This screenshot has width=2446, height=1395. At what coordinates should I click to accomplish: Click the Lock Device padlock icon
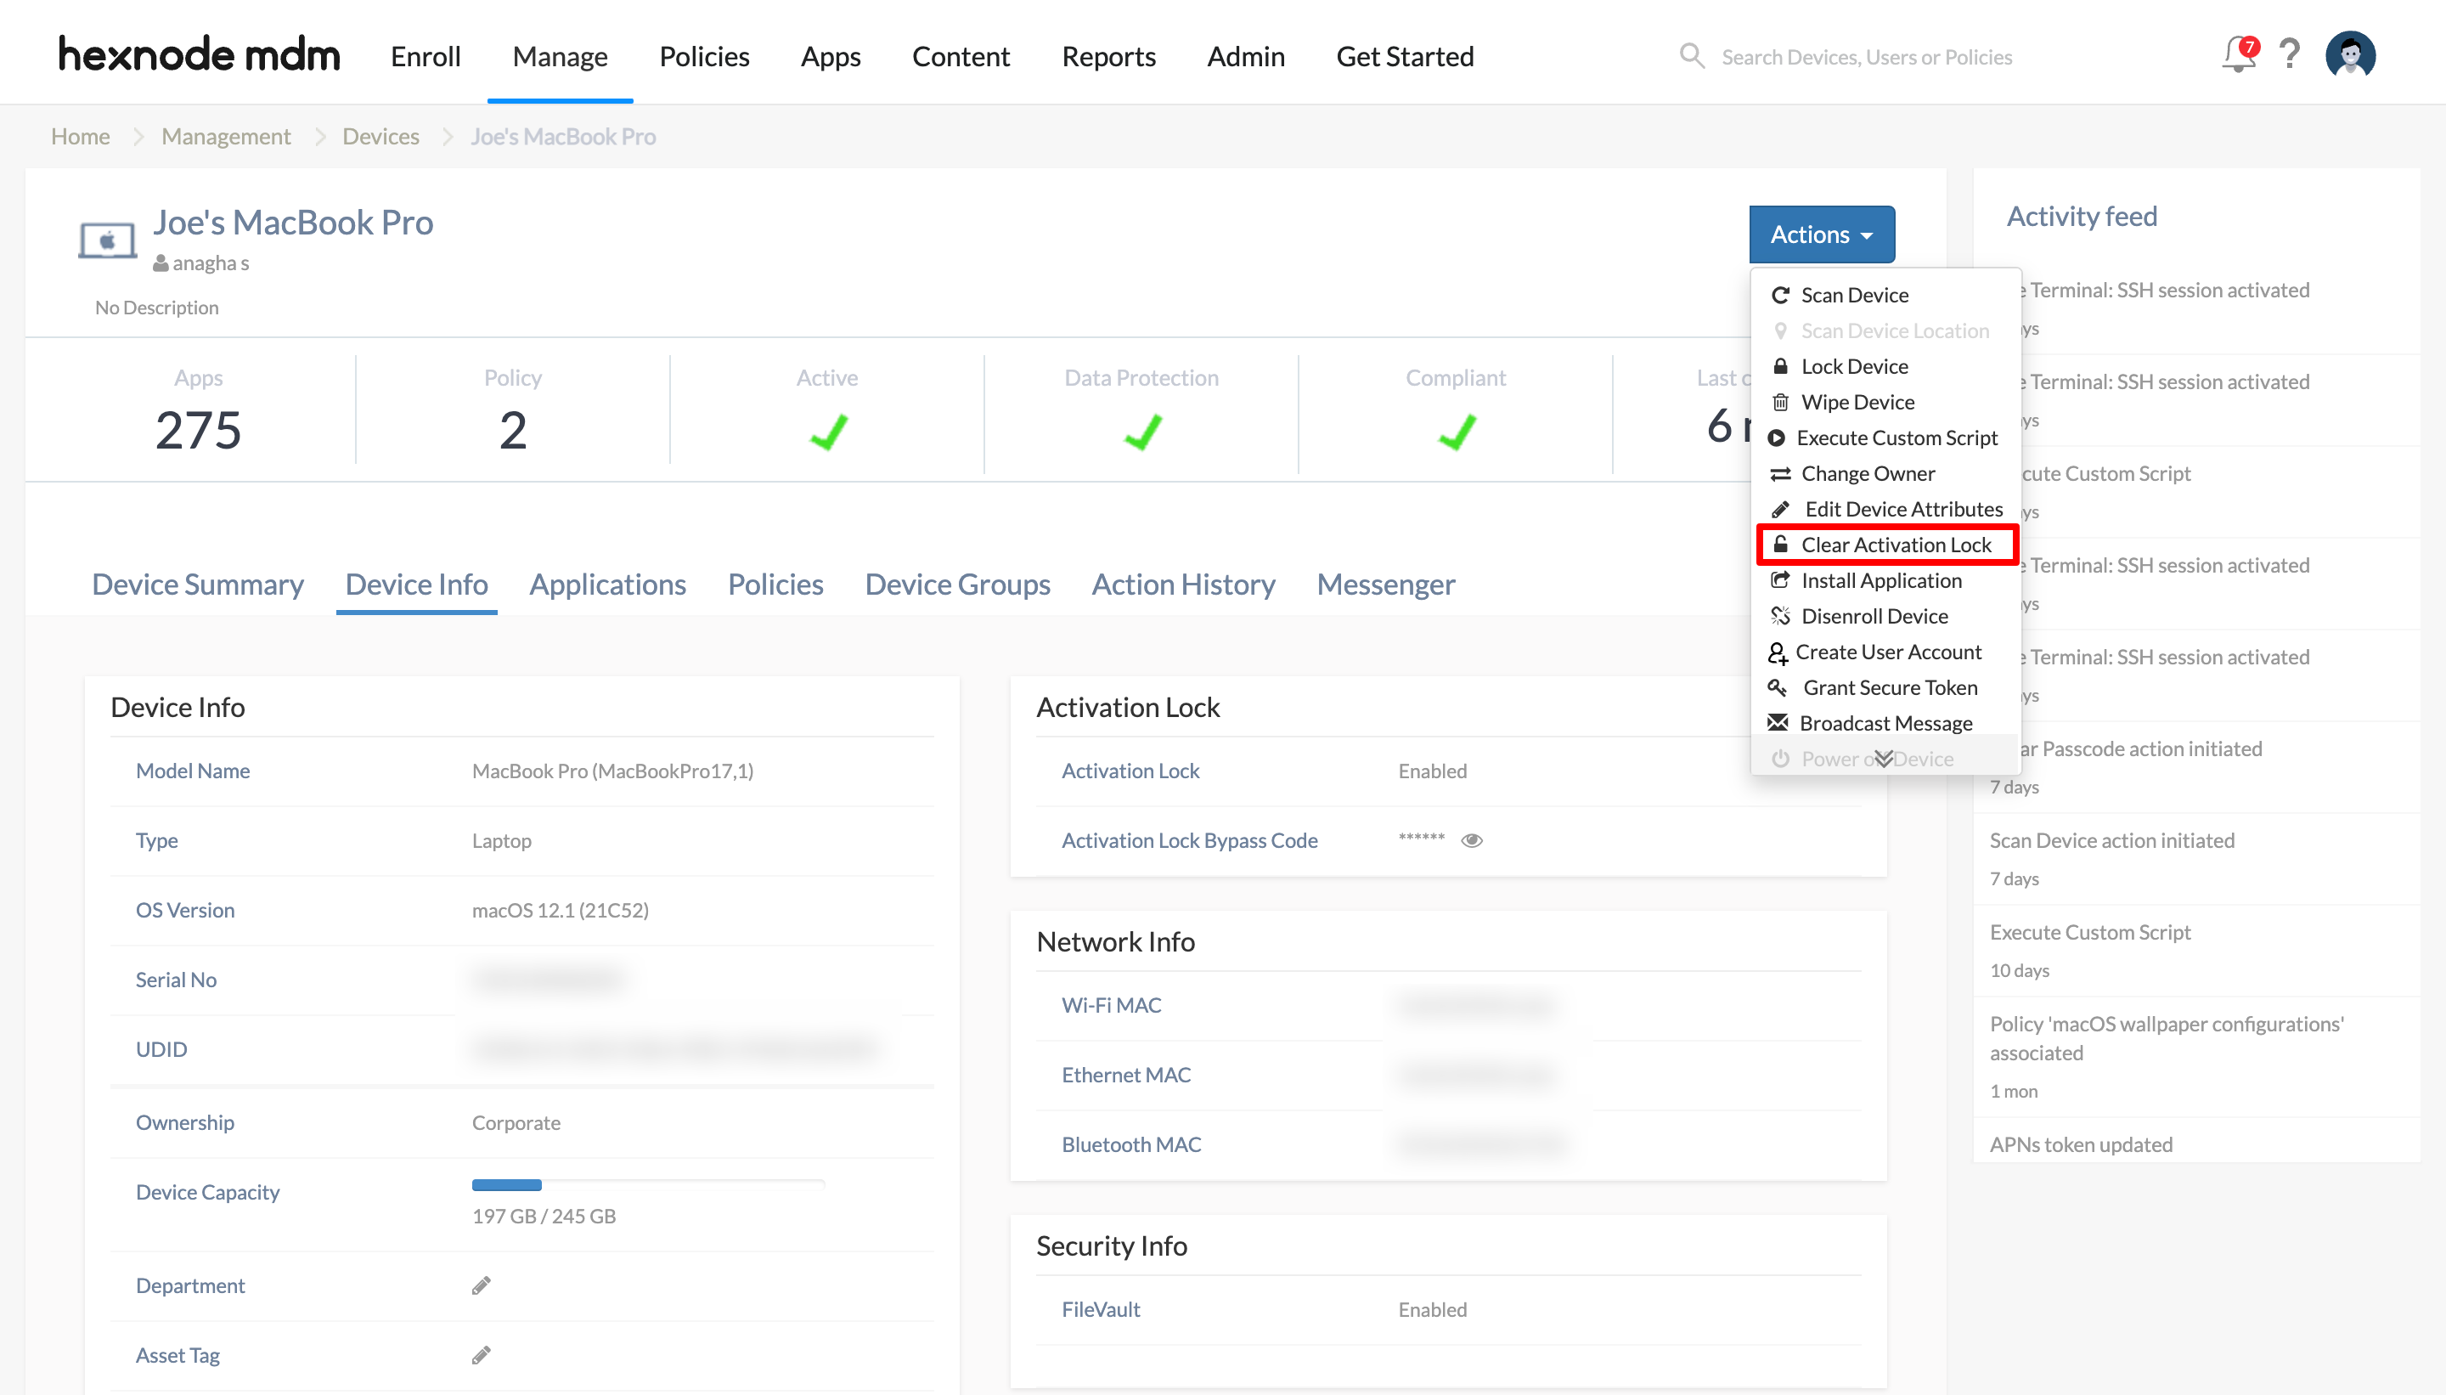pos(1780,366)
